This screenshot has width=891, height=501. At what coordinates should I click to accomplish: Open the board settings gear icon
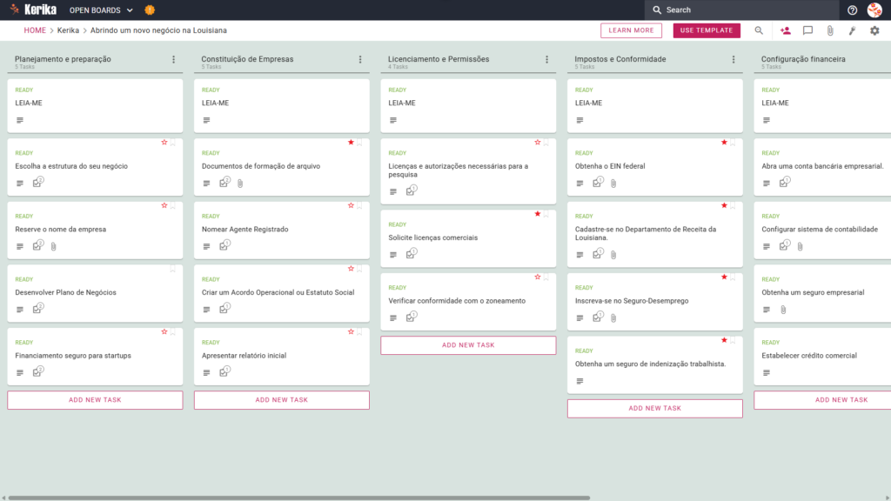874,30
